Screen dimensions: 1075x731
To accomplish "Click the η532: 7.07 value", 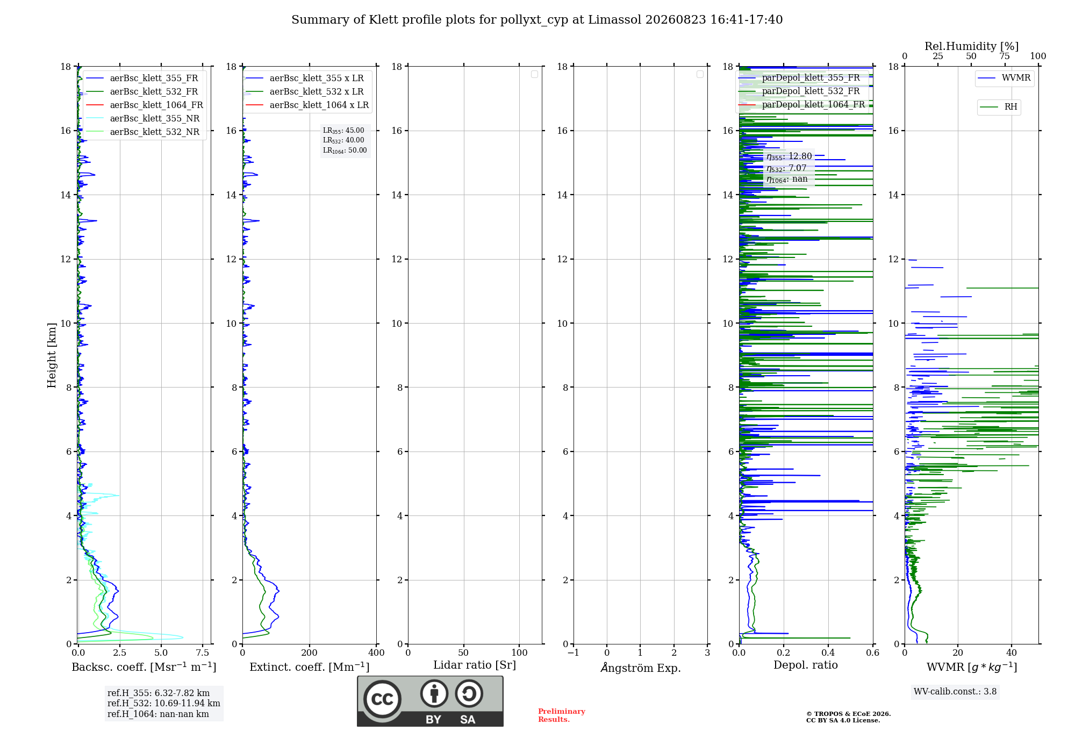I will pyautogui.click(x=786, y=168).
